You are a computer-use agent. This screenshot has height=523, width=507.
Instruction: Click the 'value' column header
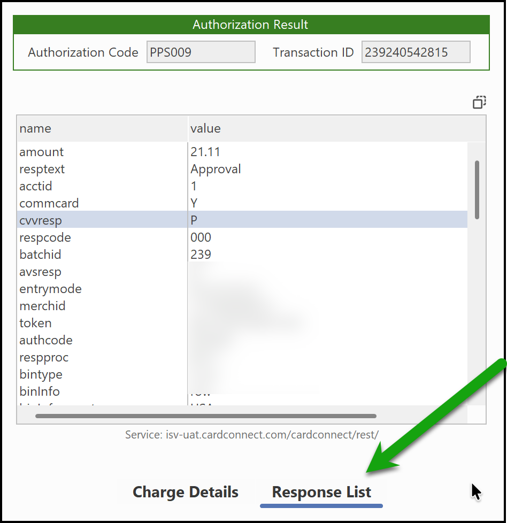coord(336,128)
